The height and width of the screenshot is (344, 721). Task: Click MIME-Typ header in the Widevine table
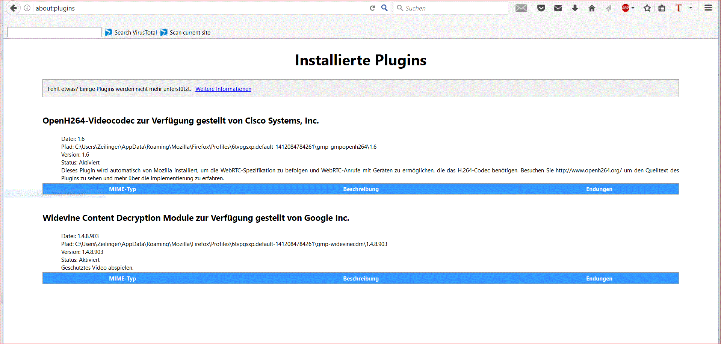tap(122, 279)
